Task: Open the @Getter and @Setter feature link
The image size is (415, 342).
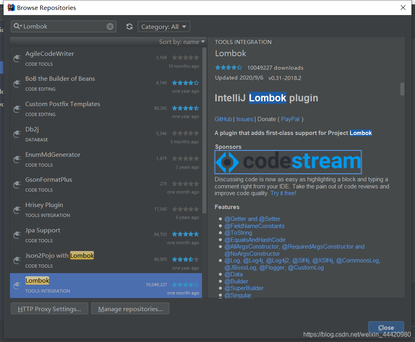Action: click(x=252, y=219)
